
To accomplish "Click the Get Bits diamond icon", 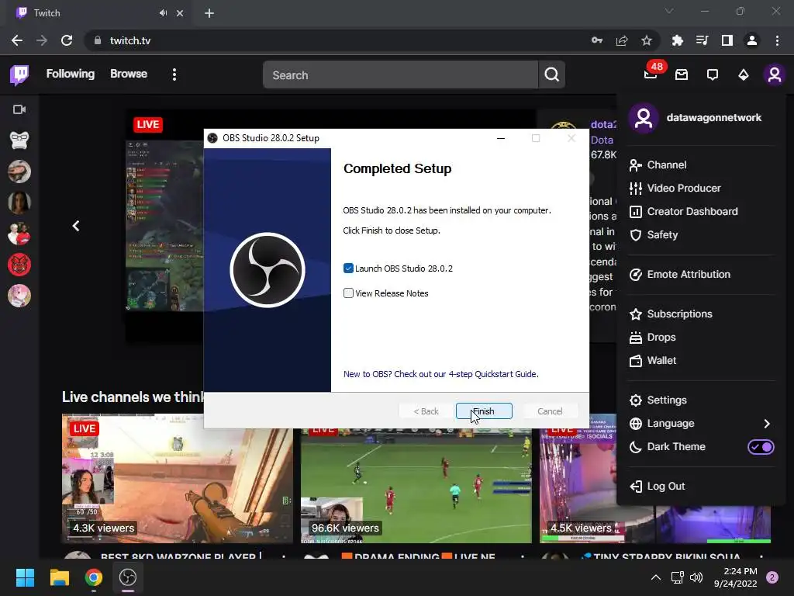I will tap(744, 75).
